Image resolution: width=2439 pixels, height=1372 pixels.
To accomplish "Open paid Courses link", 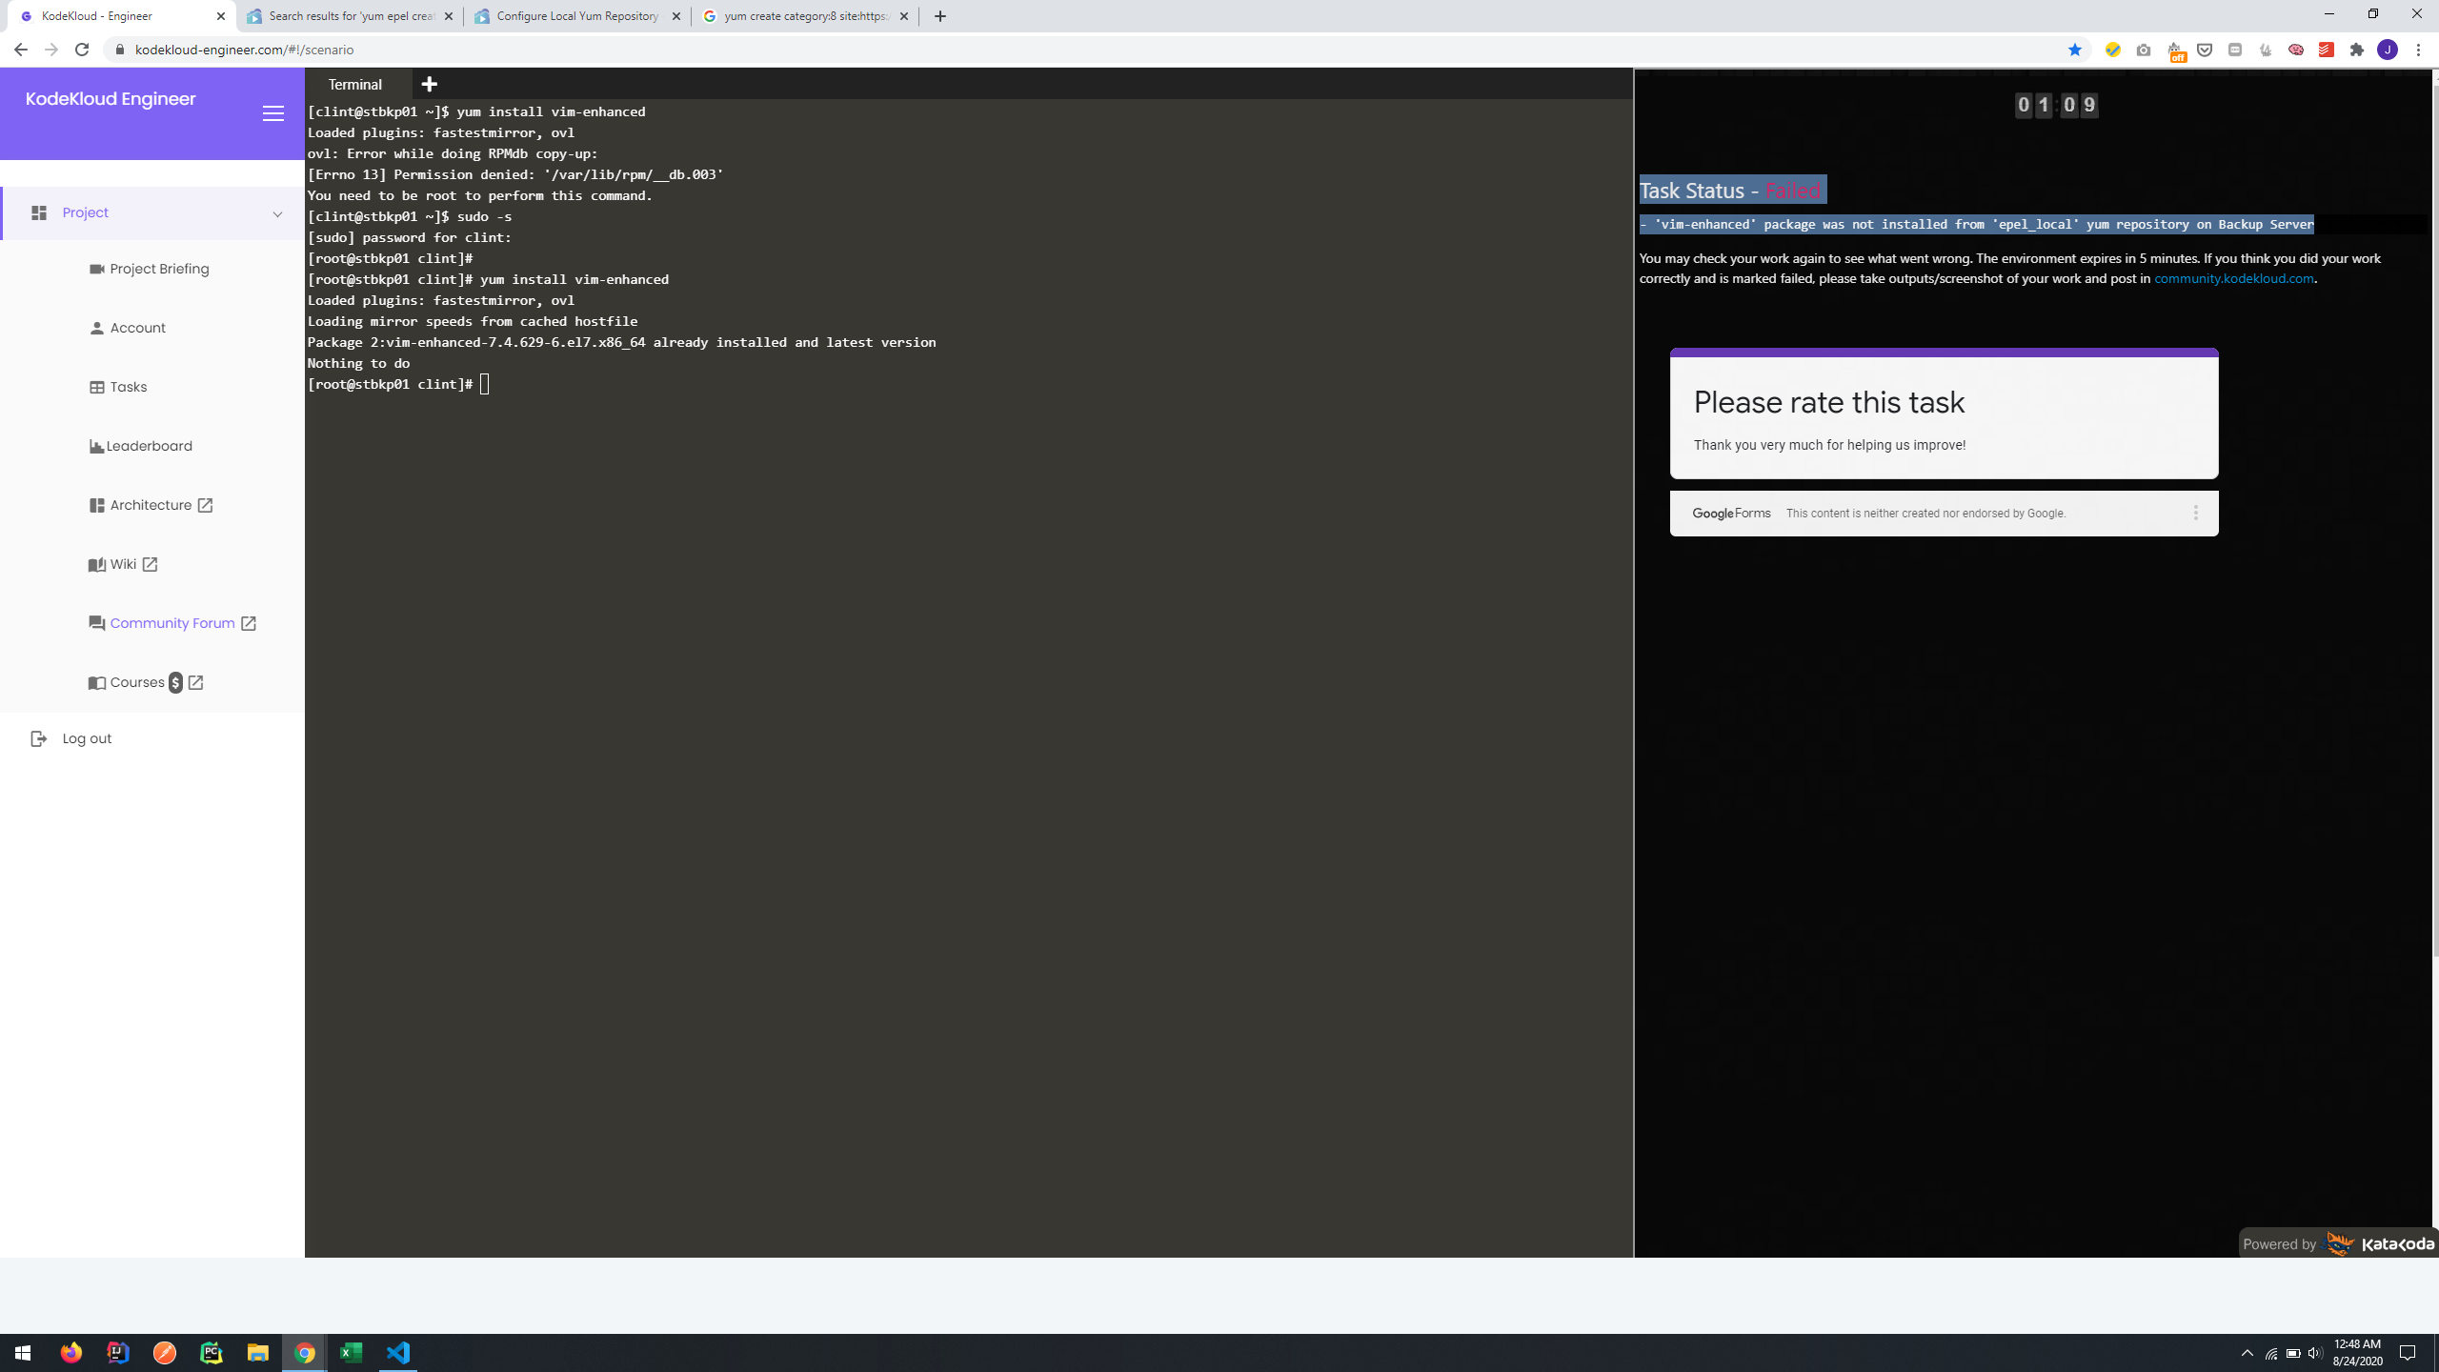I will 137,682.
